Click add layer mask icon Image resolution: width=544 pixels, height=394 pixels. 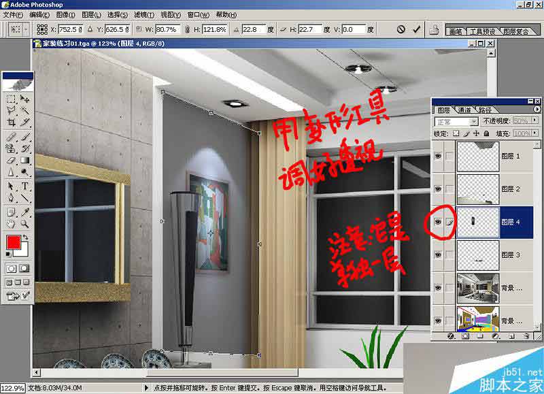(x=466, y=336)
